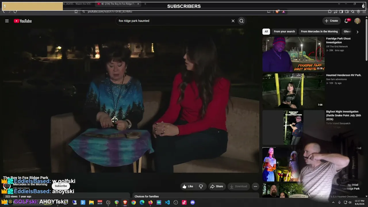Open Voicemeeter from the taskbar
The image size is (368, 207).
point(100,202)
